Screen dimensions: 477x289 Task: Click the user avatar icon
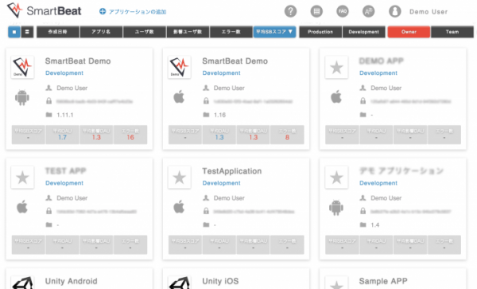[x=395, y=11]
